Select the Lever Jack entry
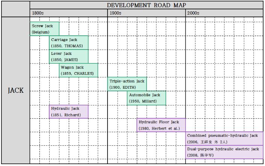Viewport: 265px width, 166px height. [x=69, y=56]
